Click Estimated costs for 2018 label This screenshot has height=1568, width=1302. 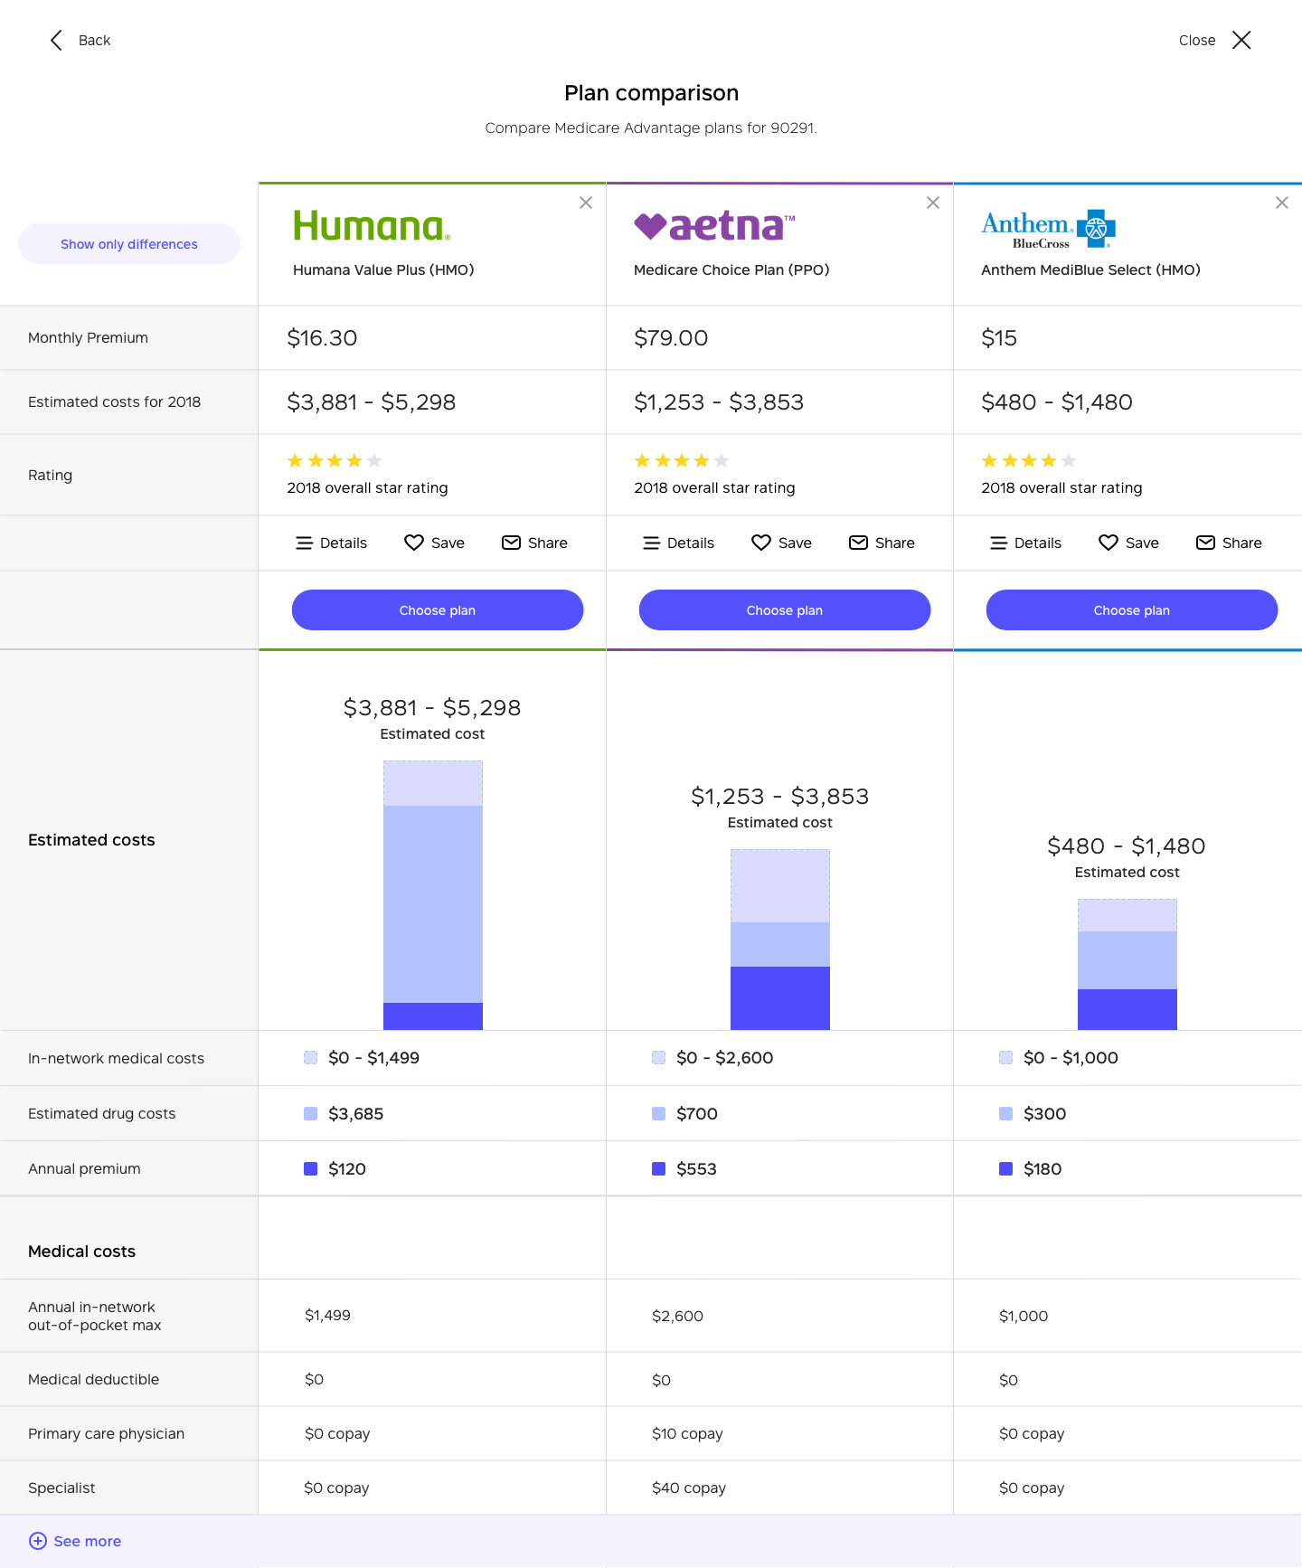(114, 402)
